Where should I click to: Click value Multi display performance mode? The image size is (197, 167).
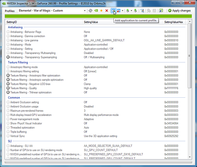click(x=101, y=115)
